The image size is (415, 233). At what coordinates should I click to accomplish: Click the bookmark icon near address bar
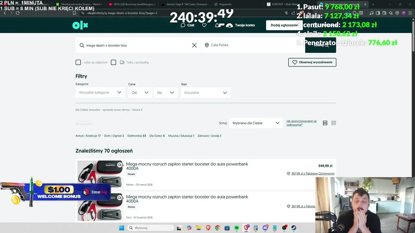coord(74,13)
